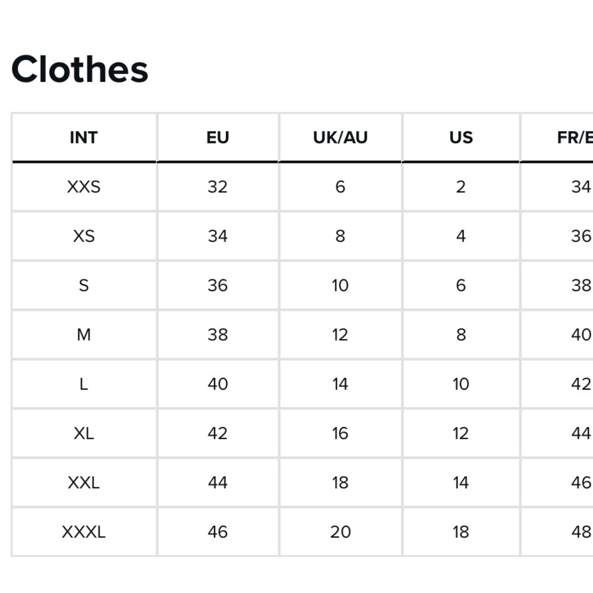Click the US column header
The image size is (593, 593).
461,138
